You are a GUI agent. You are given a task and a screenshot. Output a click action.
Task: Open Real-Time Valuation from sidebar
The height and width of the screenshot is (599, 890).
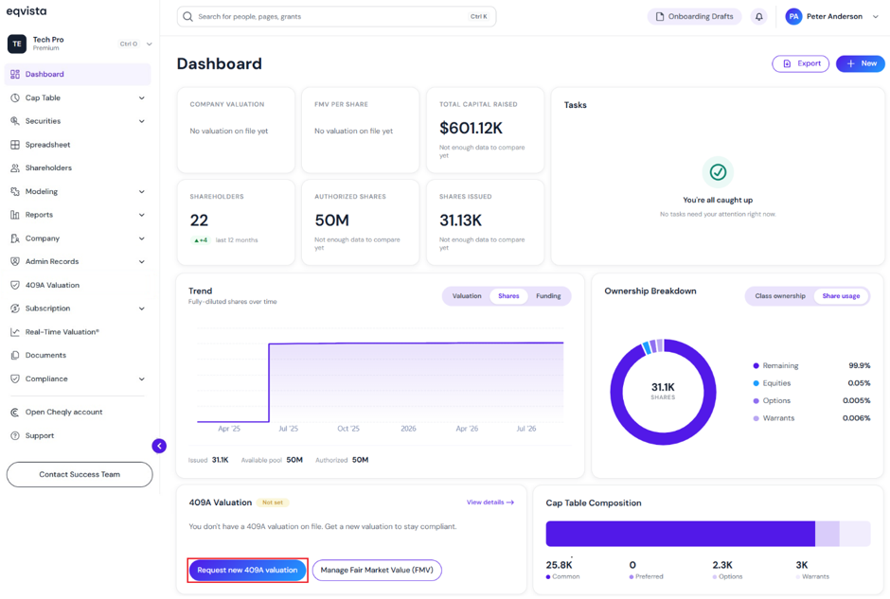click(x=78, y=332)
